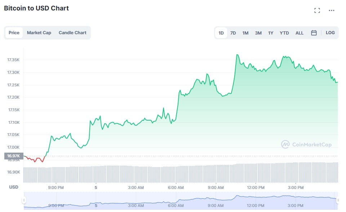Select the 1Y time range
This screenshot has height=212, width=346.
pos(271,33)
